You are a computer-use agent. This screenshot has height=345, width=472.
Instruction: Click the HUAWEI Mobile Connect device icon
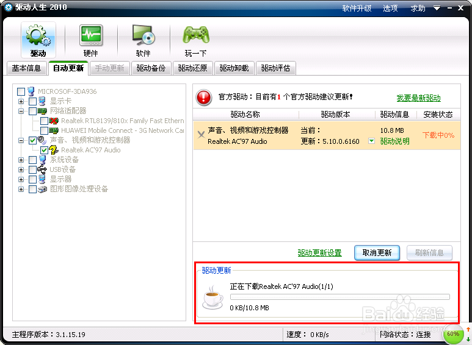pos(54,130)
